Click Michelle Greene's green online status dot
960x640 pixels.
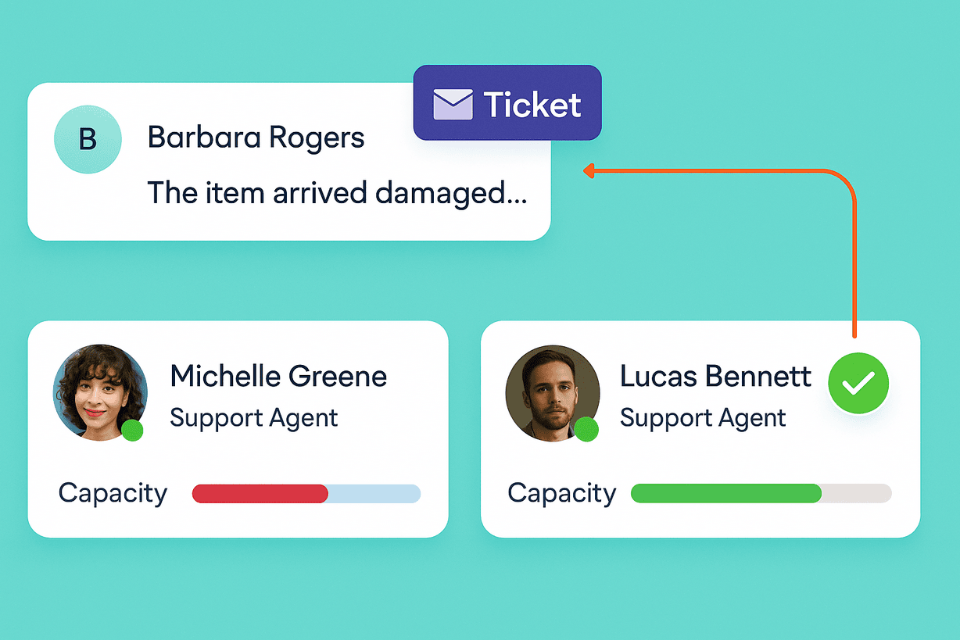[133, 430]
